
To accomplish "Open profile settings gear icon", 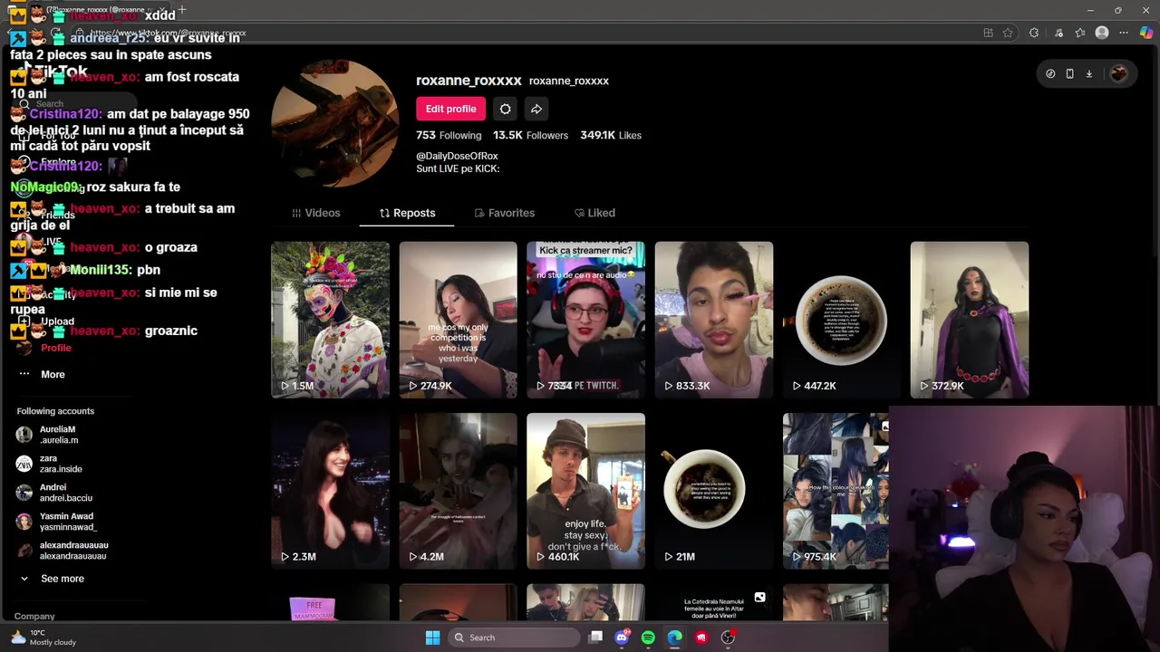I will tap(505, 109).
